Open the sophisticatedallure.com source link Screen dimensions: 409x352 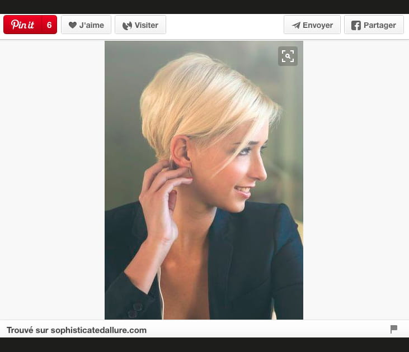click(98, 330)
